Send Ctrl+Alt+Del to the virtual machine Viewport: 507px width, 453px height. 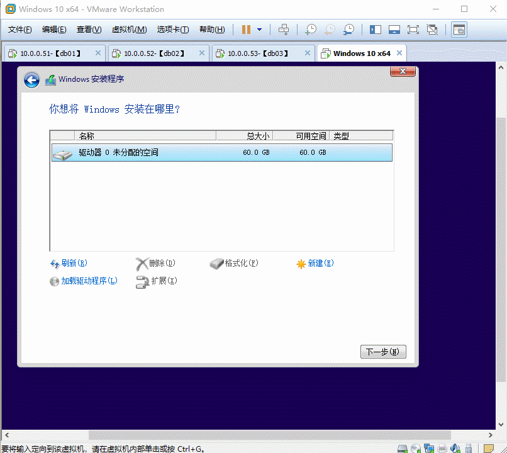click(284, 30)
